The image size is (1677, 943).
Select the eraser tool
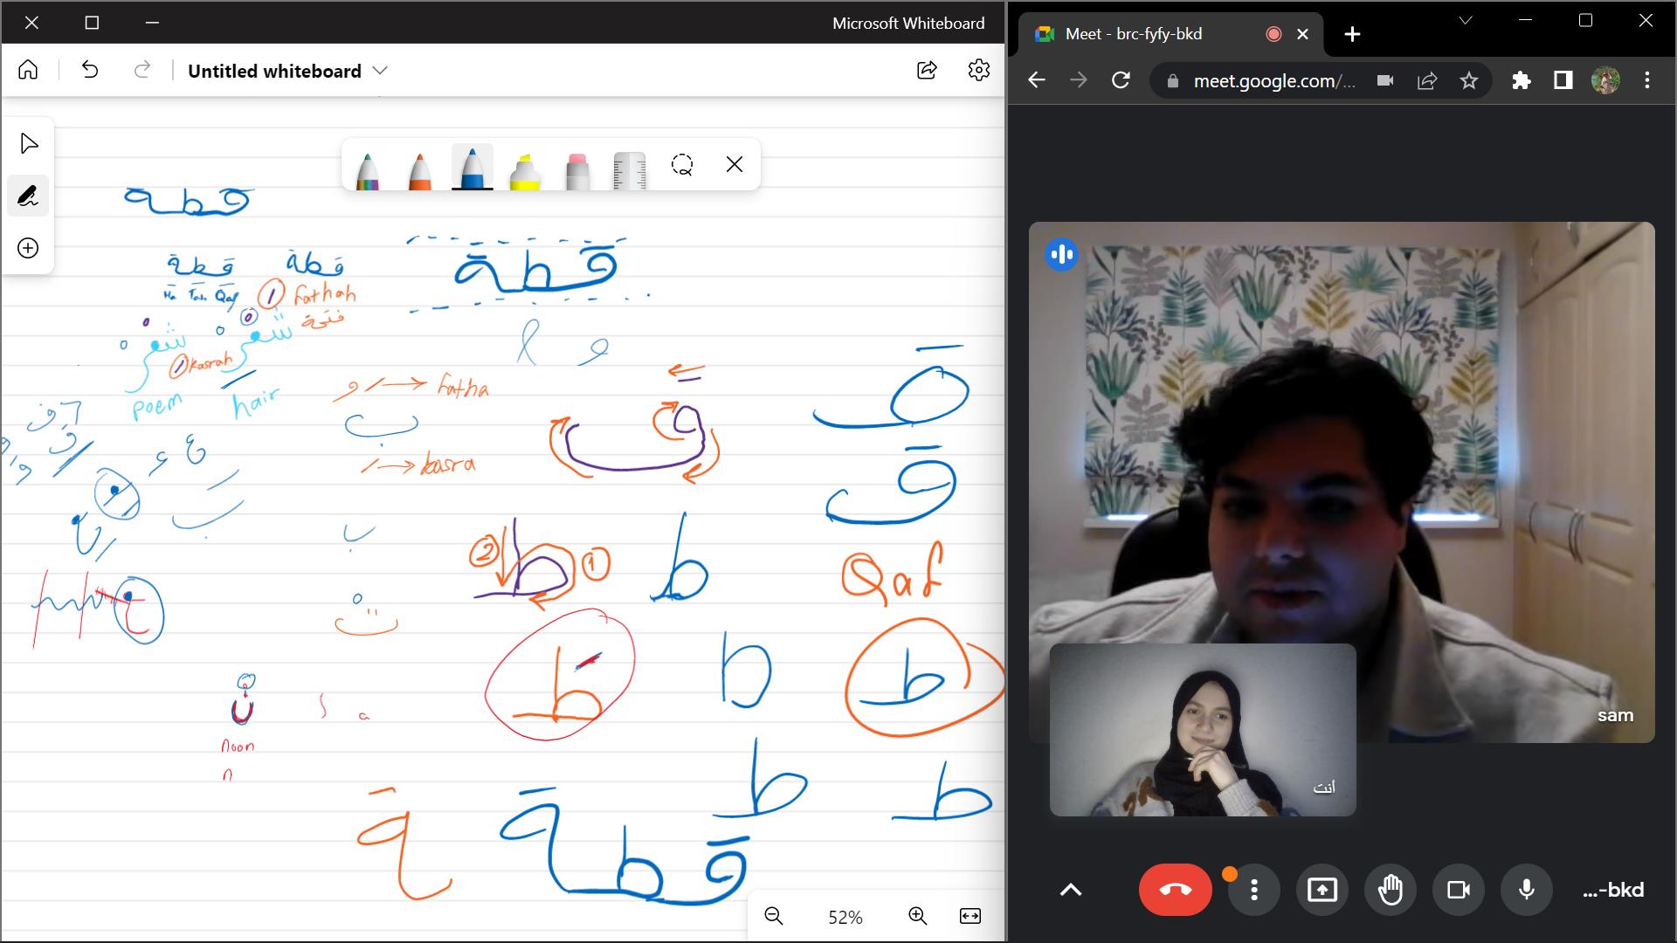pyautogui.click(x=577, y=169)
